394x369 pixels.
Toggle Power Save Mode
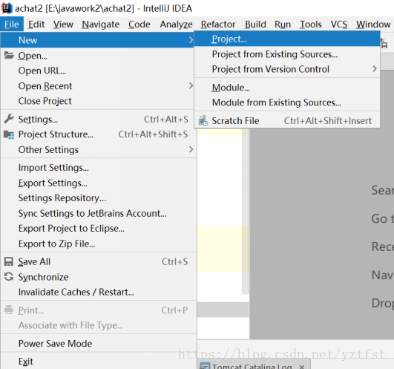coord(98,344)
